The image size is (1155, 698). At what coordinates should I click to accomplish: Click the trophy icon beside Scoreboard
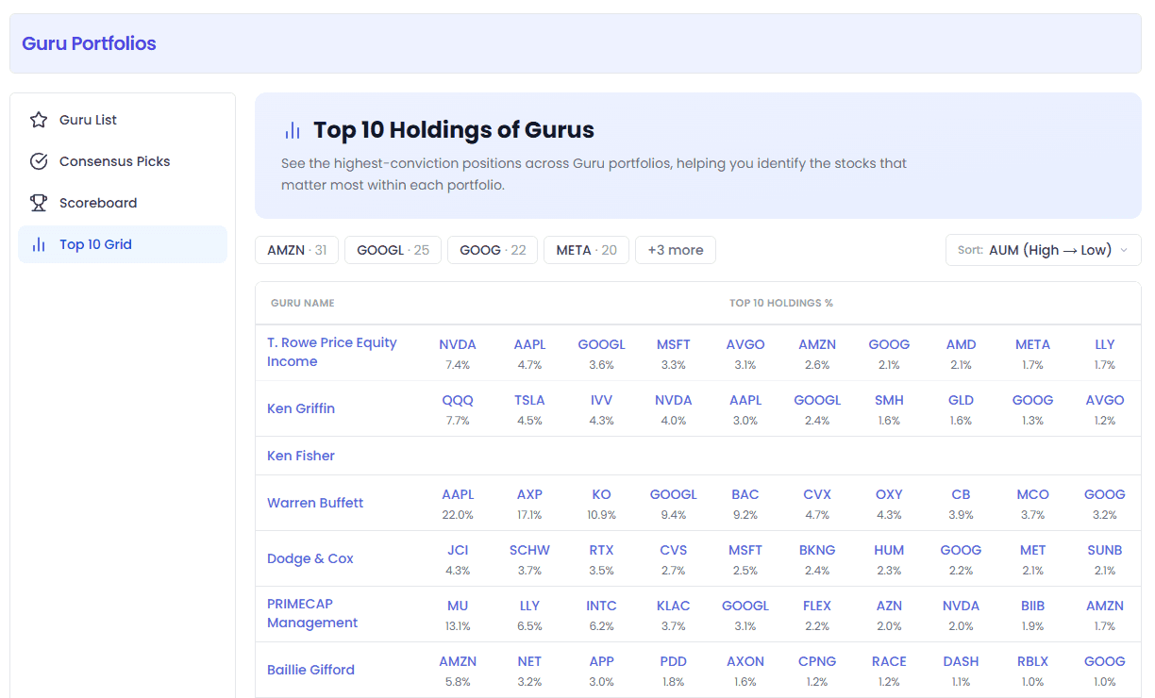coord(39,203)
